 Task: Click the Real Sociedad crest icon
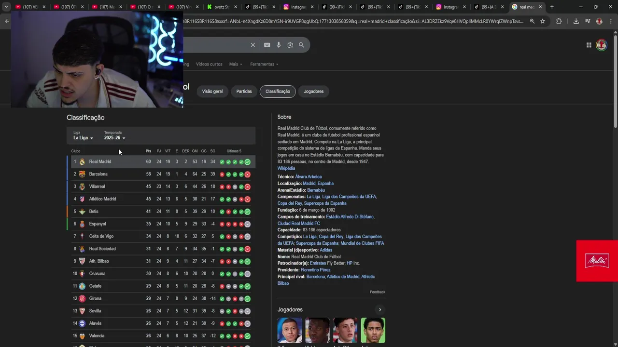click(x=82, y=249)
